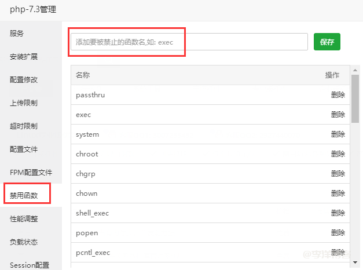
Task: Open 配置文件 tab
Action: [24, 149]
